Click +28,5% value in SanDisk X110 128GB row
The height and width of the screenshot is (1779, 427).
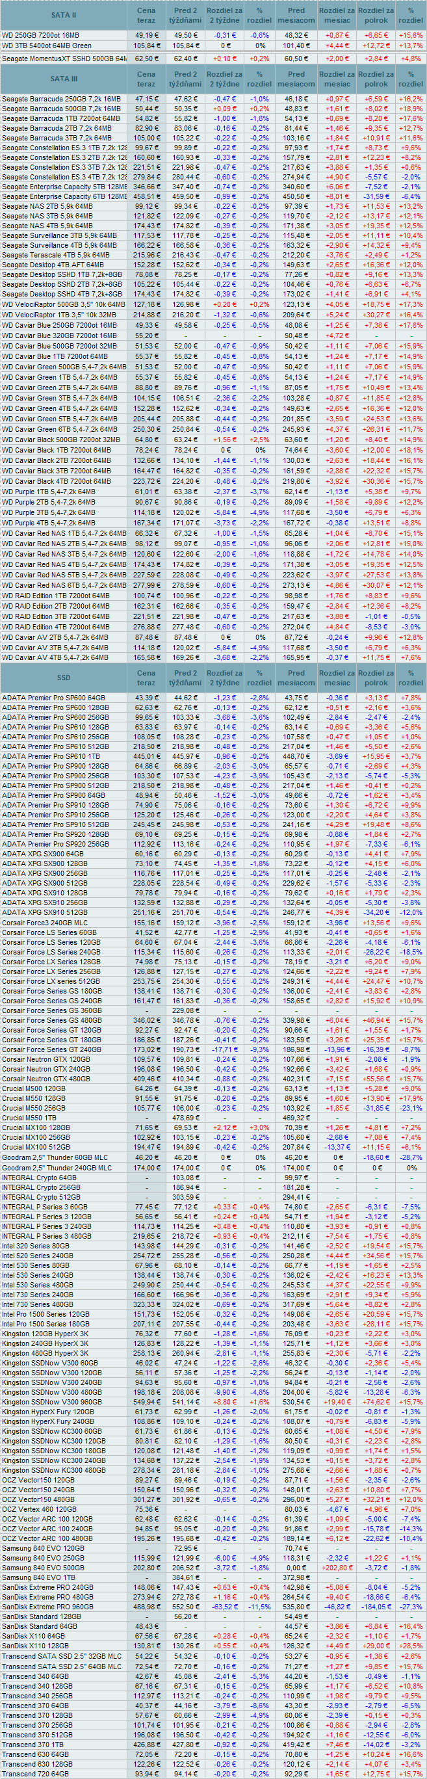[411, 1644]
